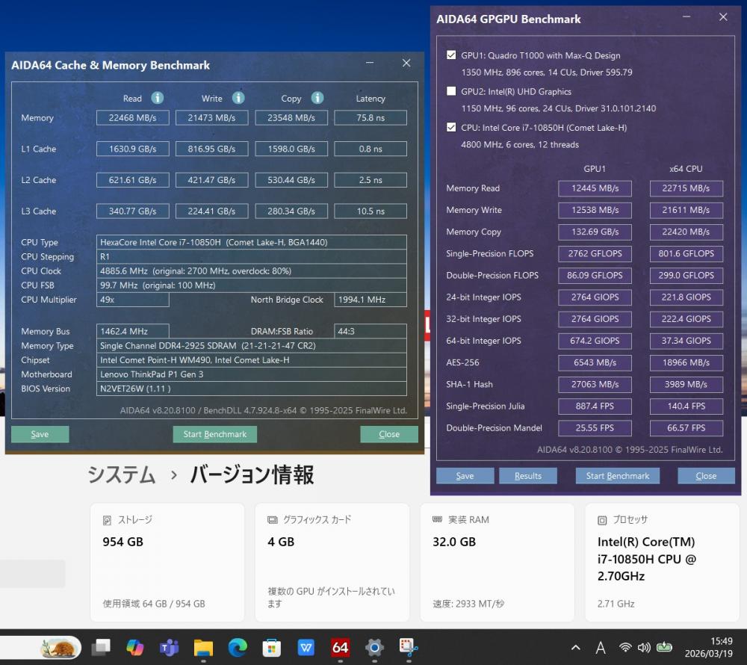Image resolution: width=747 pixels, height=665 pixels.
Task: Click the Memory Write info icon
Action: [238, 98]
